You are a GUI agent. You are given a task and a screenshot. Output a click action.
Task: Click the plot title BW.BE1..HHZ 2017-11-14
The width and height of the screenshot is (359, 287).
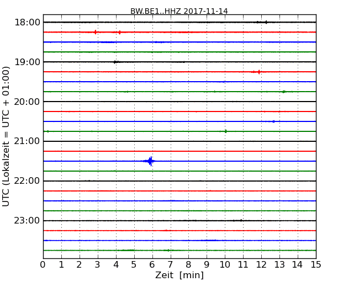(x=179, y=11)
